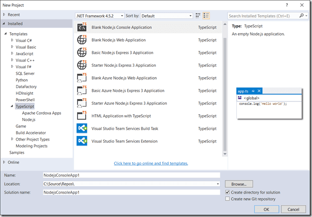Image resolution: width=312 pixels, height=217 pixels.
Task: Expand the Visual Basic node
Action: click(x=12, y=47)
